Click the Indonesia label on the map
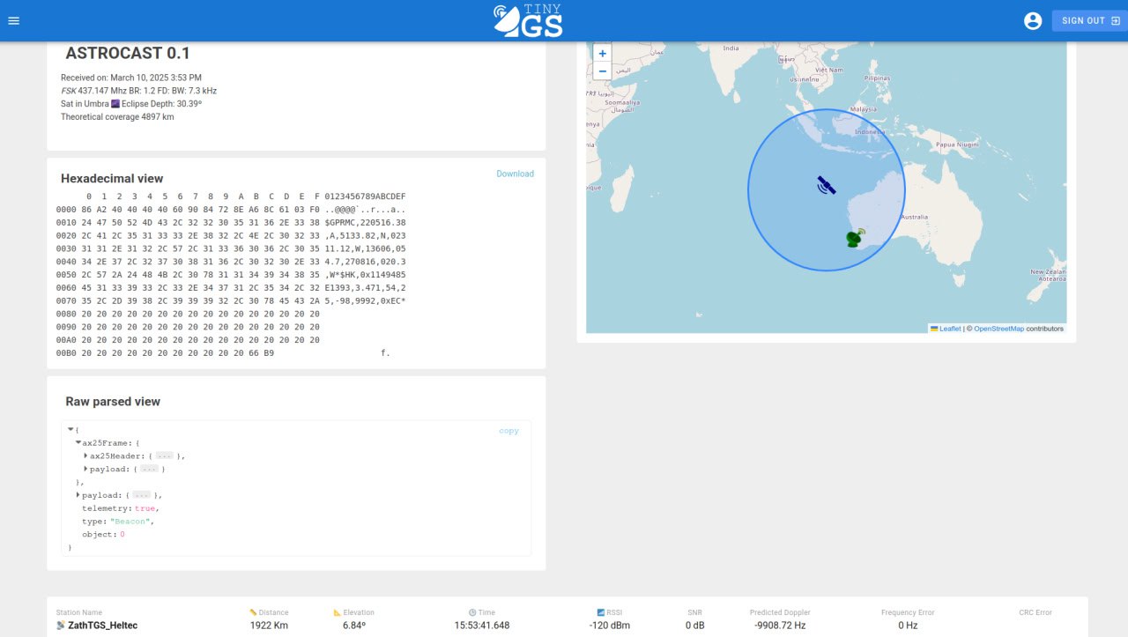Viewport: 1128px width, 637px height. tap(869, 132)
